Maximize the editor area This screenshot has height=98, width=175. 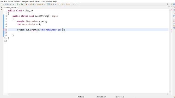coord(171,7)
